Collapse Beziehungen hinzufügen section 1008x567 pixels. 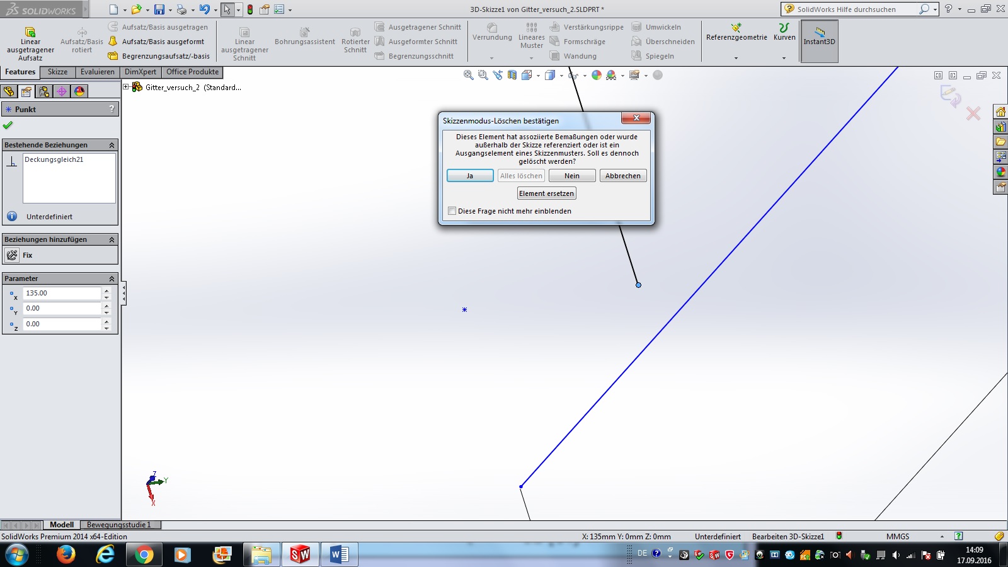click(x=112, y=239)
